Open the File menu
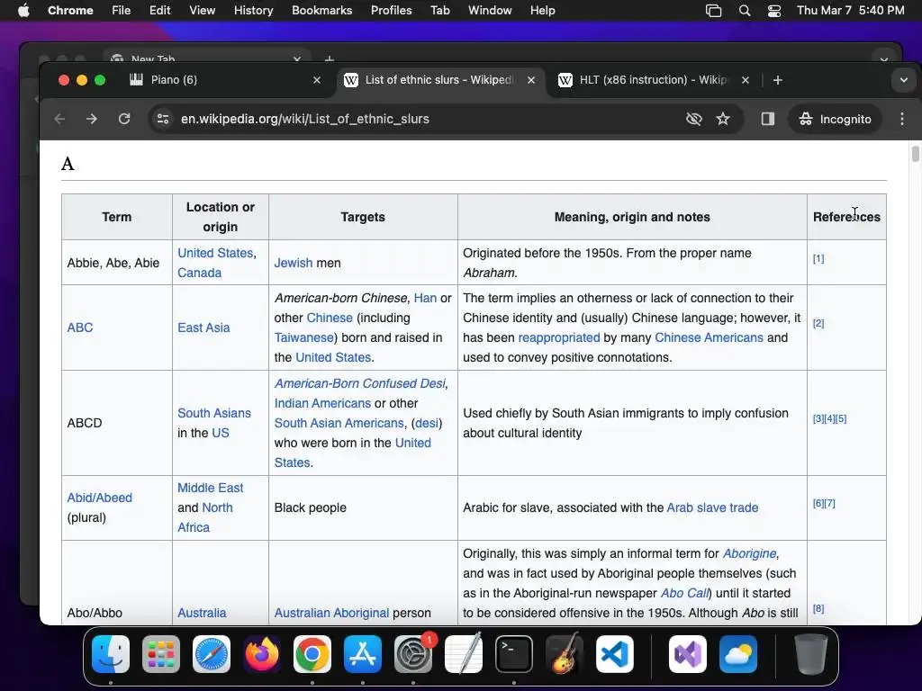 (x=122, y=10)
